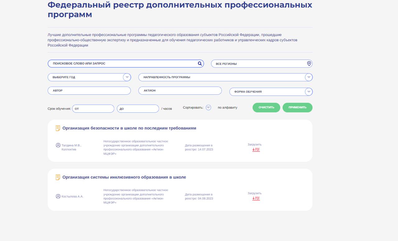The width and height of the screenshot is (398, 241).
Task: Click the 'Применить' button
Action: click(x=298, y=107)
